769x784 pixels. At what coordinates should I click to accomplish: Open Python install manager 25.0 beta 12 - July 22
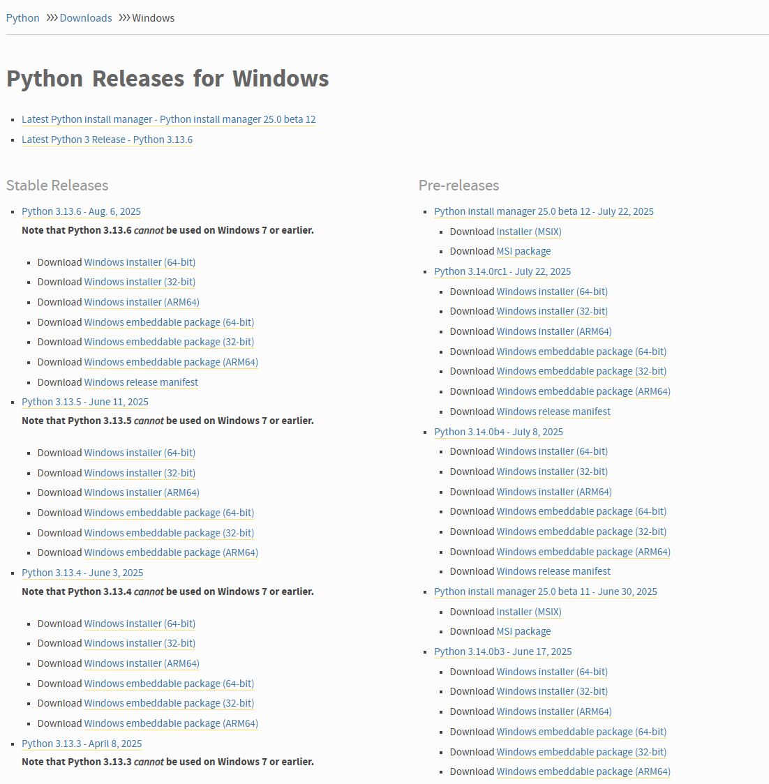point(544,211)
